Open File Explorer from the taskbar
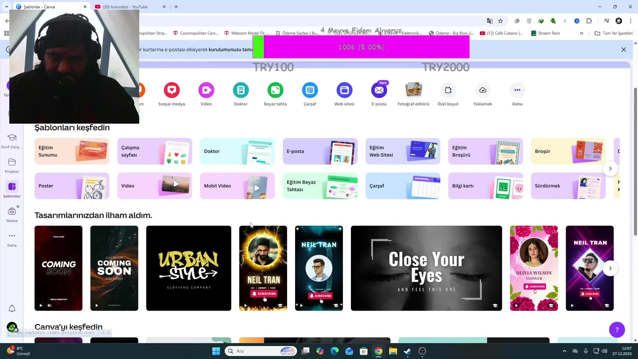The image size is (638, 359). pyautogui.click(x=393, y=351)
